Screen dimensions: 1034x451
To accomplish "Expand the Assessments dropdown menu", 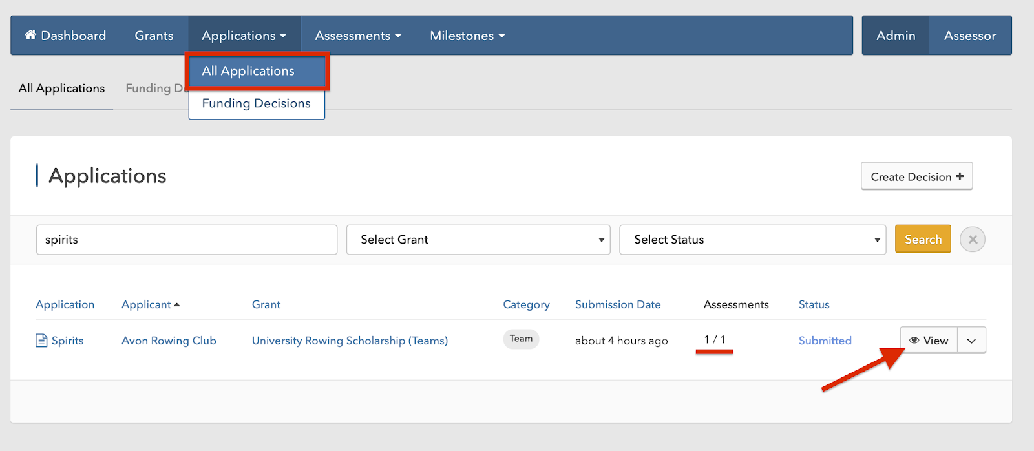I will point(358,36).
